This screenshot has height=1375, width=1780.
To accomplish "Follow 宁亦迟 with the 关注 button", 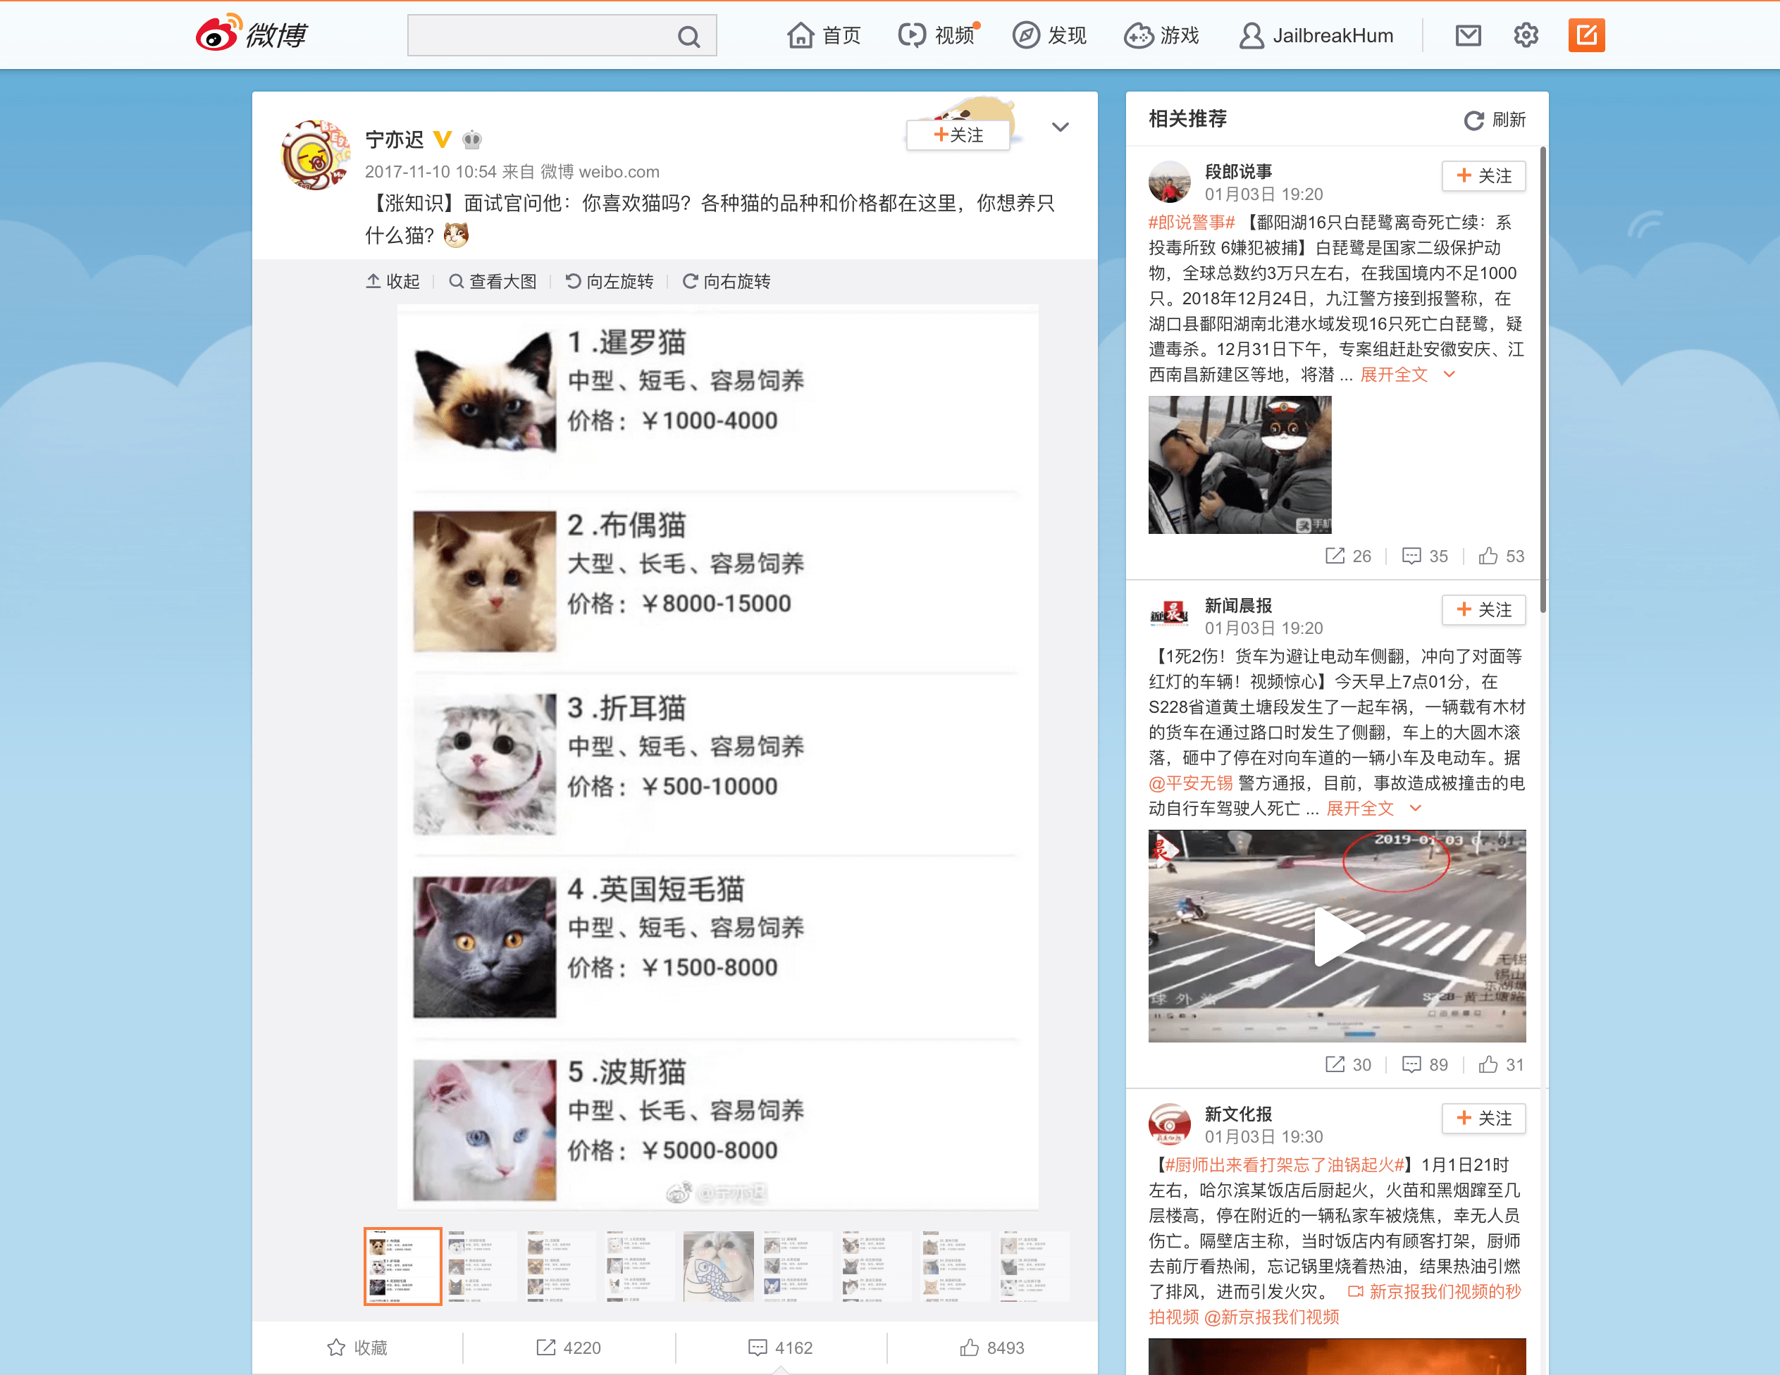I will [958, 135].
